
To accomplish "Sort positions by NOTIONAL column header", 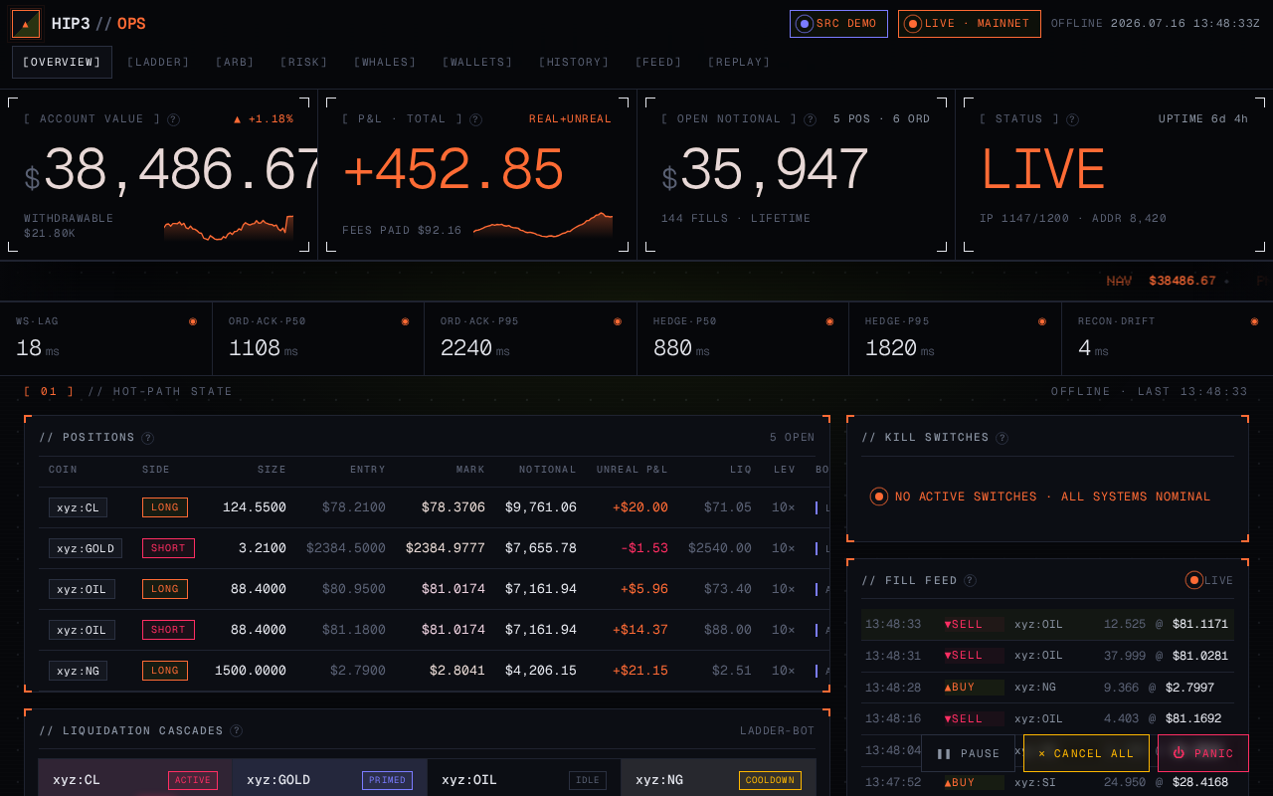I will click(x=548, y=470).
